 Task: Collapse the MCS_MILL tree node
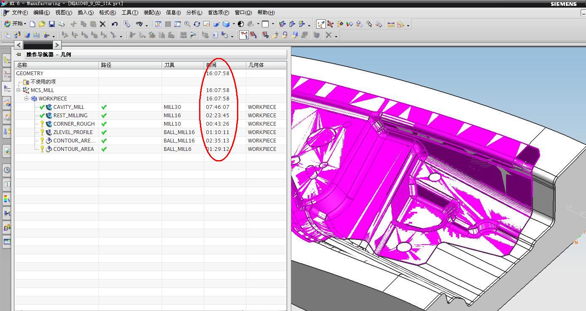(19, 90)
